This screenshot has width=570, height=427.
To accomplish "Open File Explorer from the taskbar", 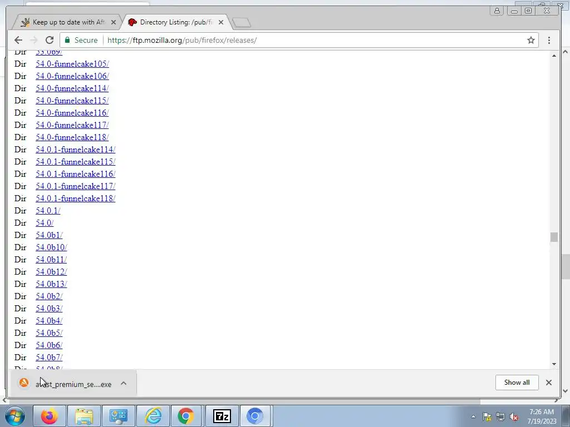I will pos(84,416).
